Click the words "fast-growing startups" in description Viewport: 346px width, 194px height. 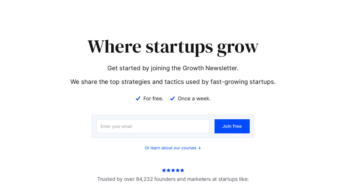tap(242, 82)
